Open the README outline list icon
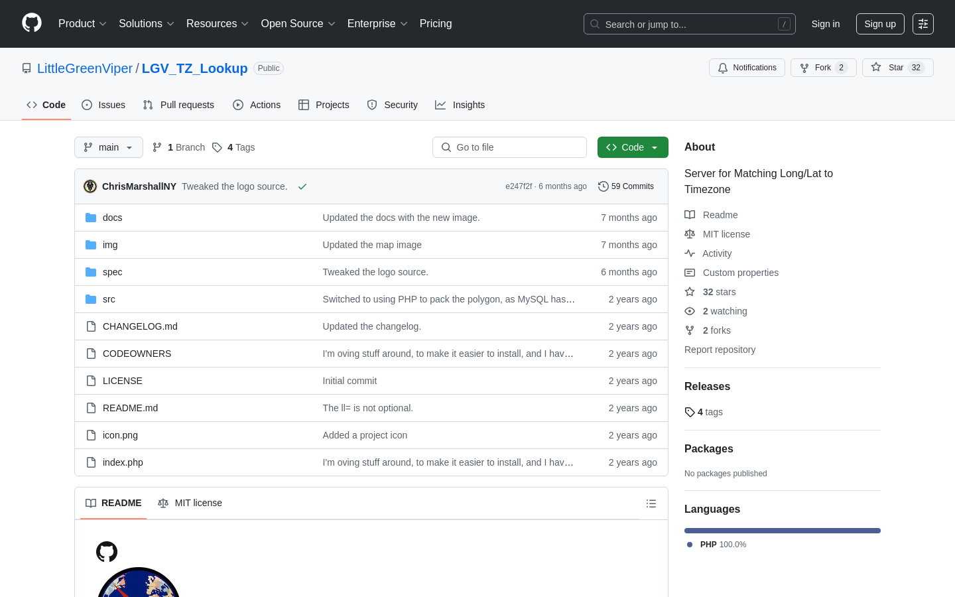Screen dimensions: 955x597 (651, 503)
